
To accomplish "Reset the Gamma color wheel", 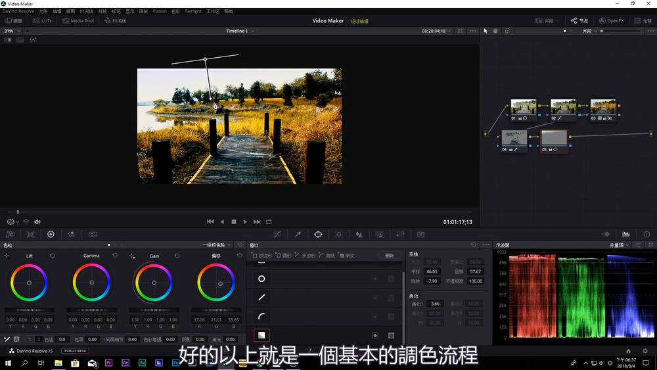I will (115, 256).
